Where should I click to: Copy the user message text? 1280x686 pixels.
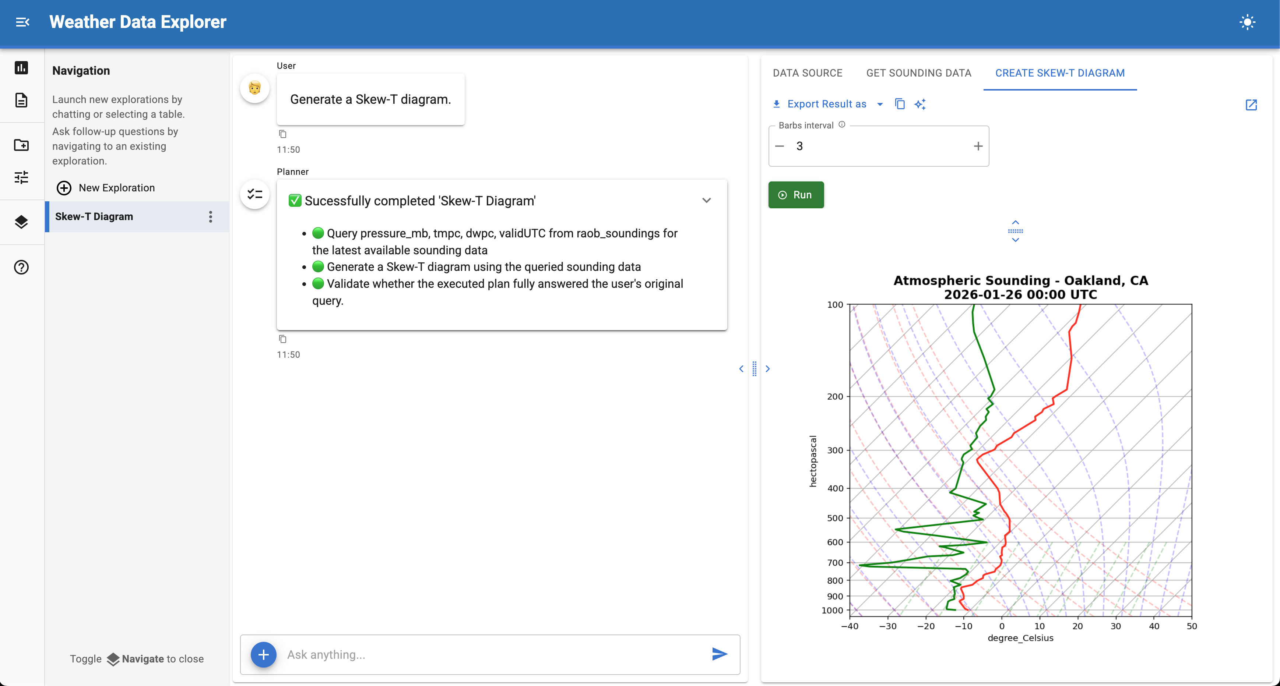pos(283,134)
